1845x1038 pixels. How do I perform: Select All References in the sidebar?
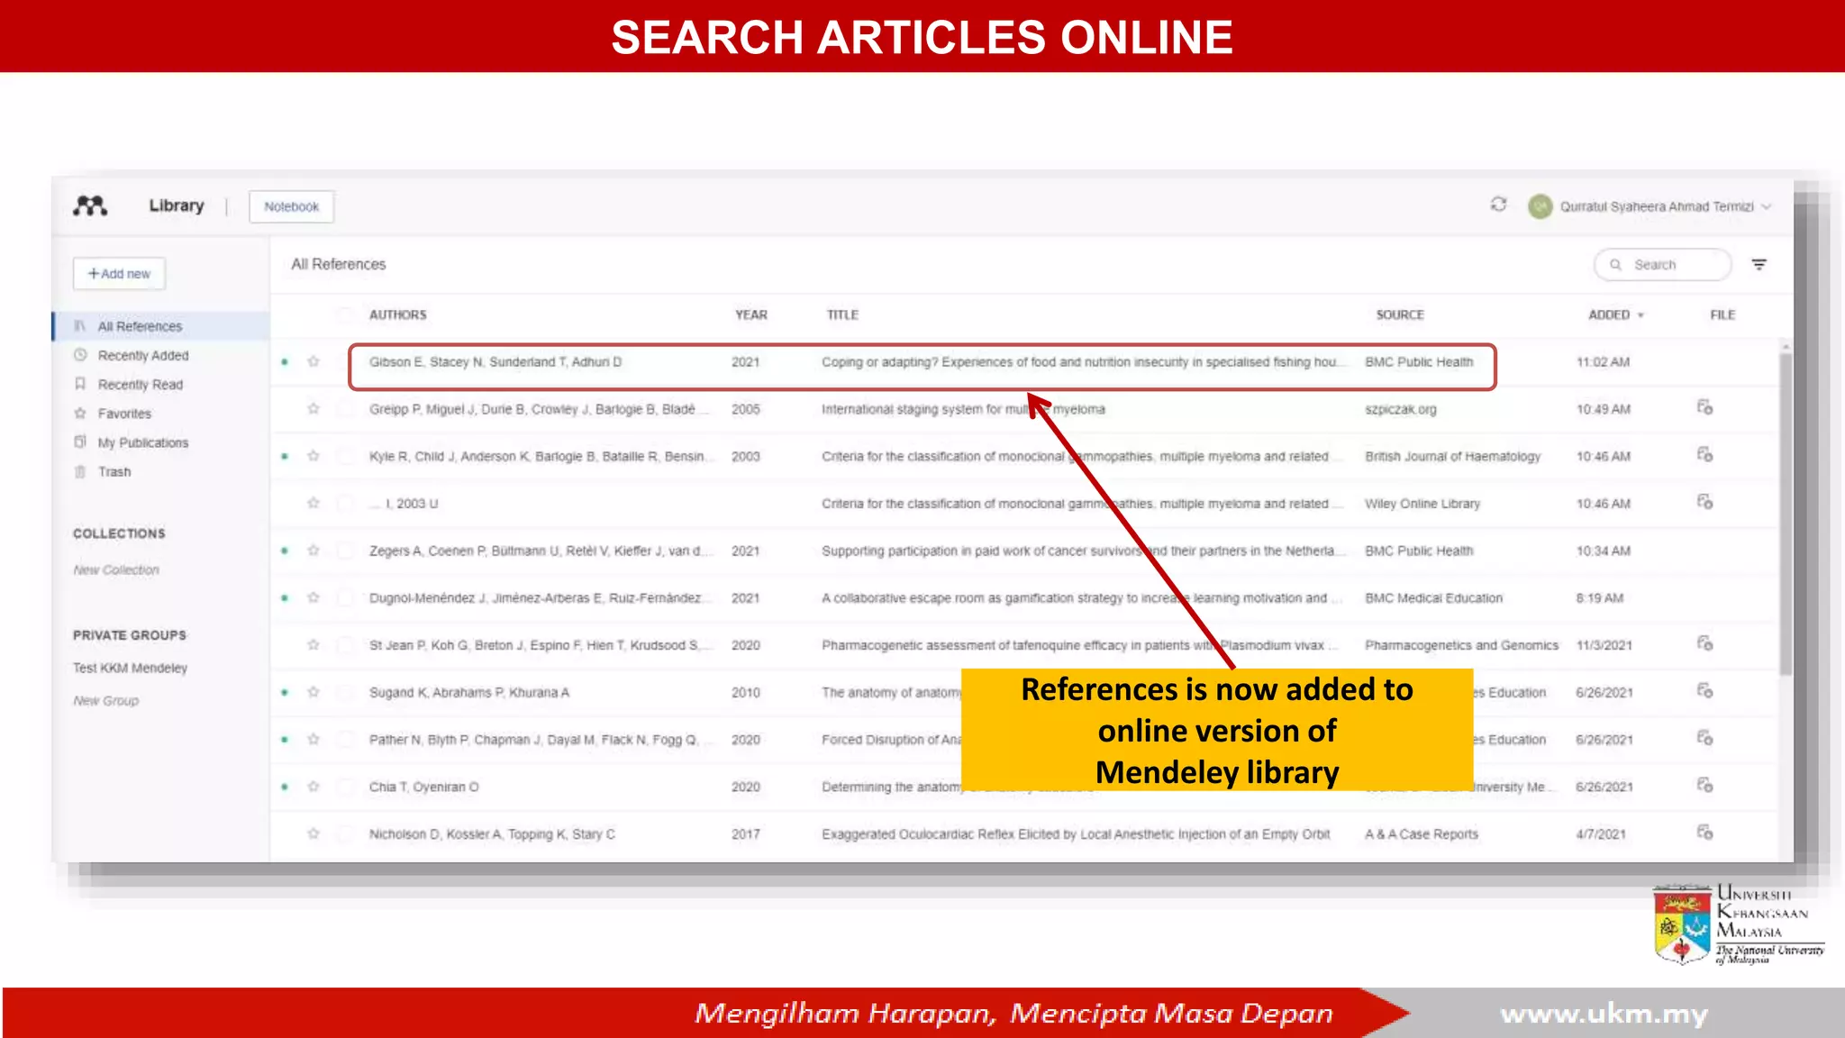(x=161, y=326)
